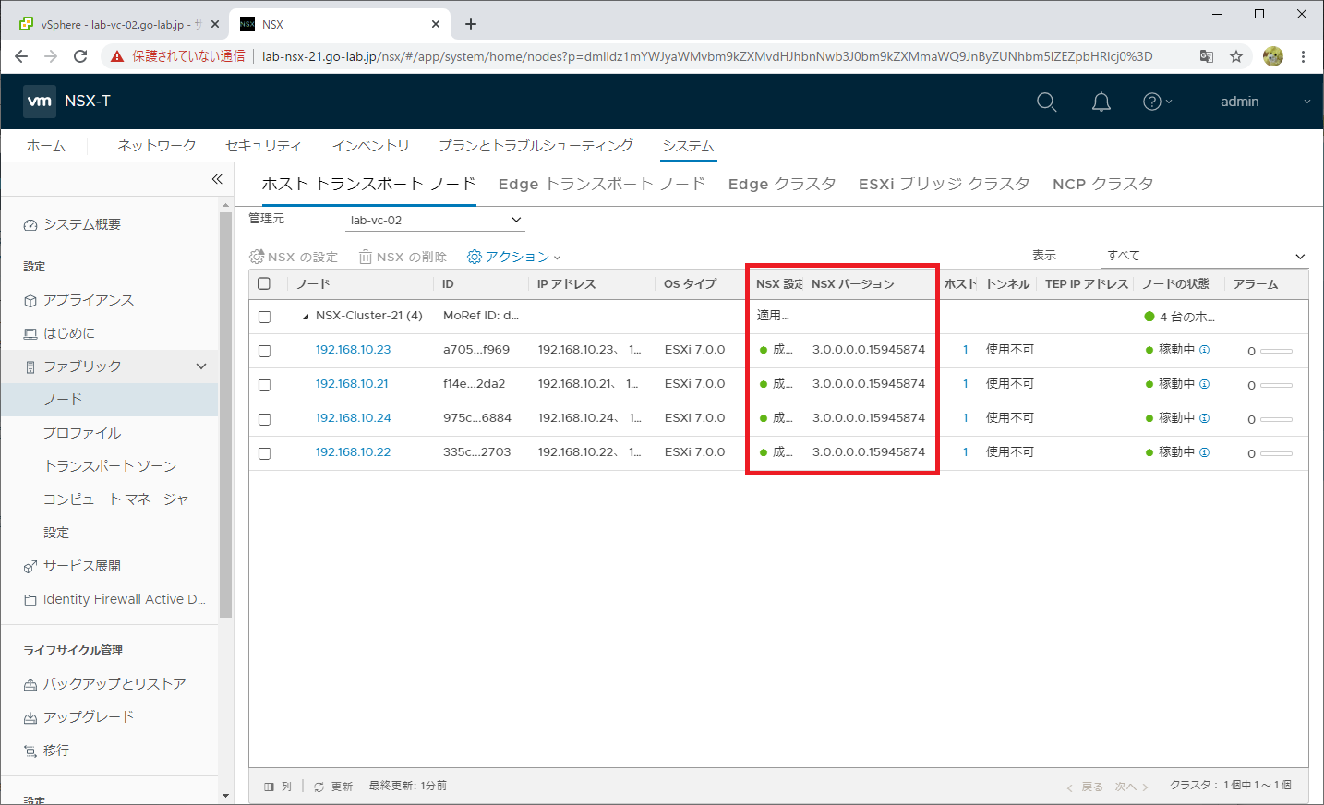Select the Edge クラスタ tab
The width and height of the screenshot is (1324, 805).
click(x=782, y=184)
